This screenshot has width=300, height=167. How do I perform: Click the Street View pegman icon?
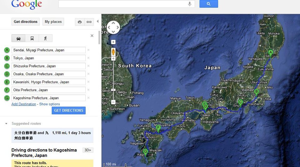tap(113, 52)
